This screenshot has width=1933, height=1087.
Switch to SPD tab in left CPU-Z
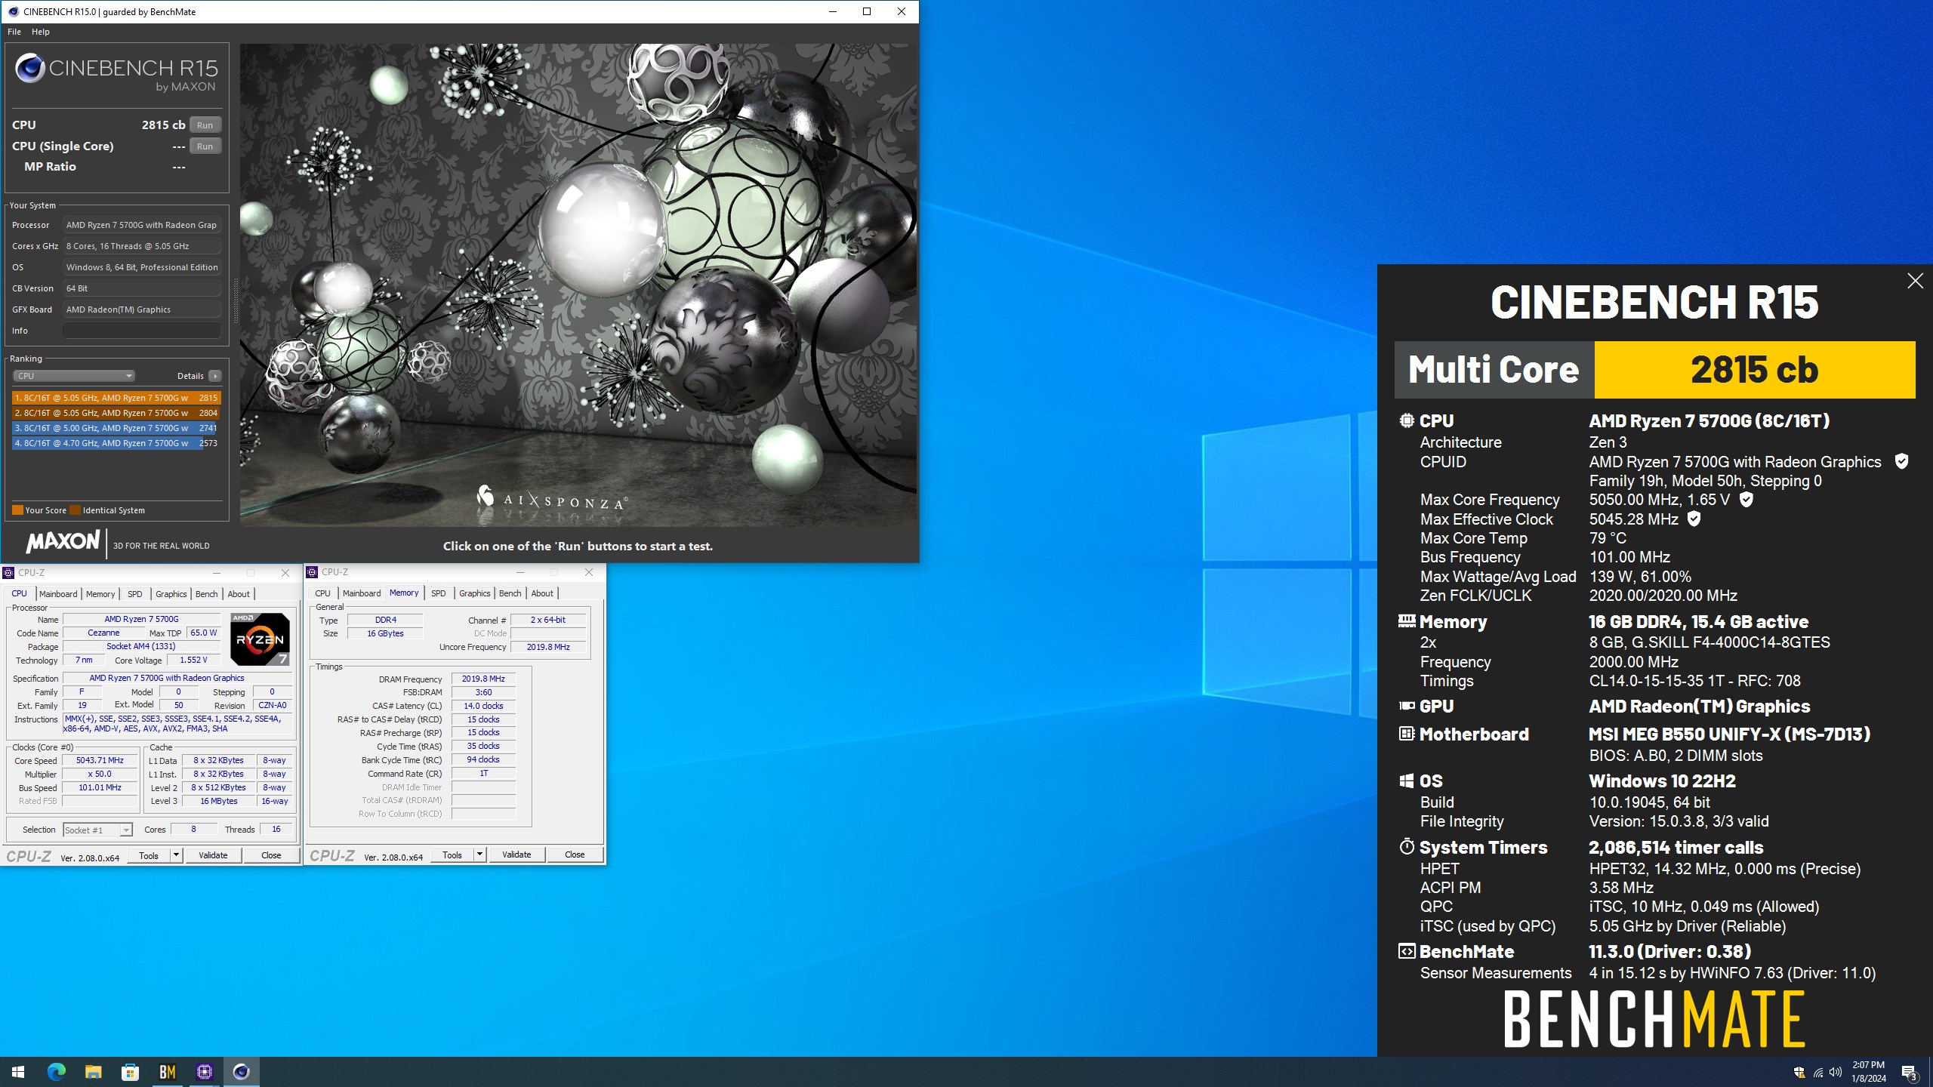pyautogui.click(x=135, y=594)
